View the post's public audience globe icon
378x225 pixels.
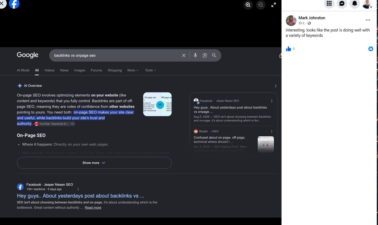coord(309,23)
